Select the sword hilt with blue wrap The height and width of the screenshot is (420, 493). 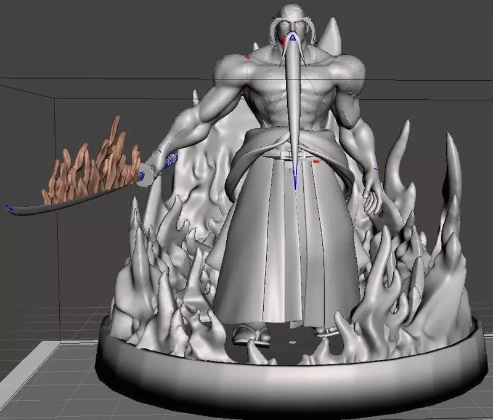(x=171, y=160)
